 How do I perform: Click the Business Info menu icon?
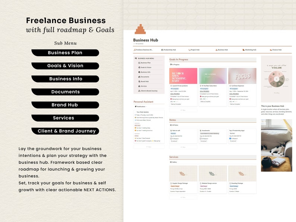click(x=139, y=72)
